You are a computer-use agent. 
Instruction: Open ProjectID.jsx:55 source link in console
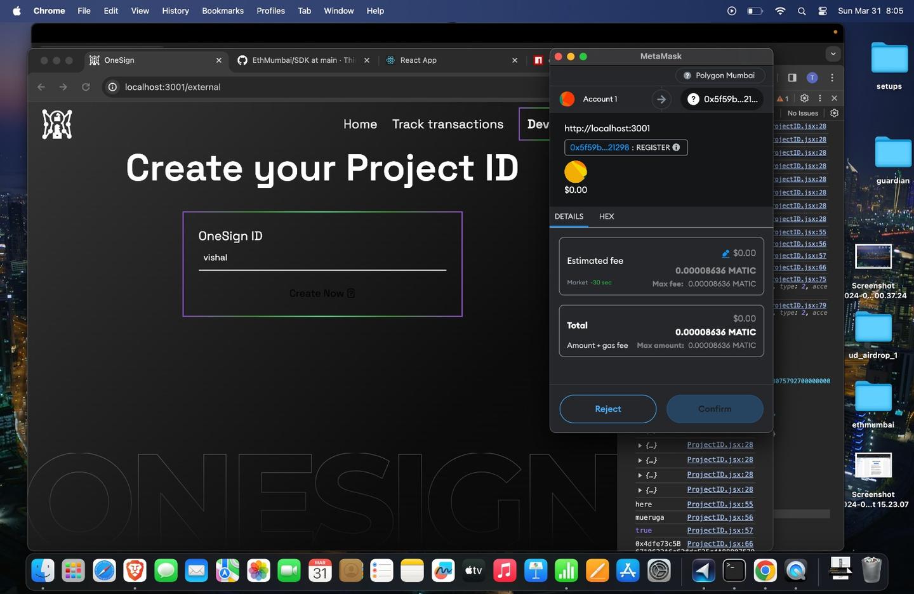tap(720, 505)
